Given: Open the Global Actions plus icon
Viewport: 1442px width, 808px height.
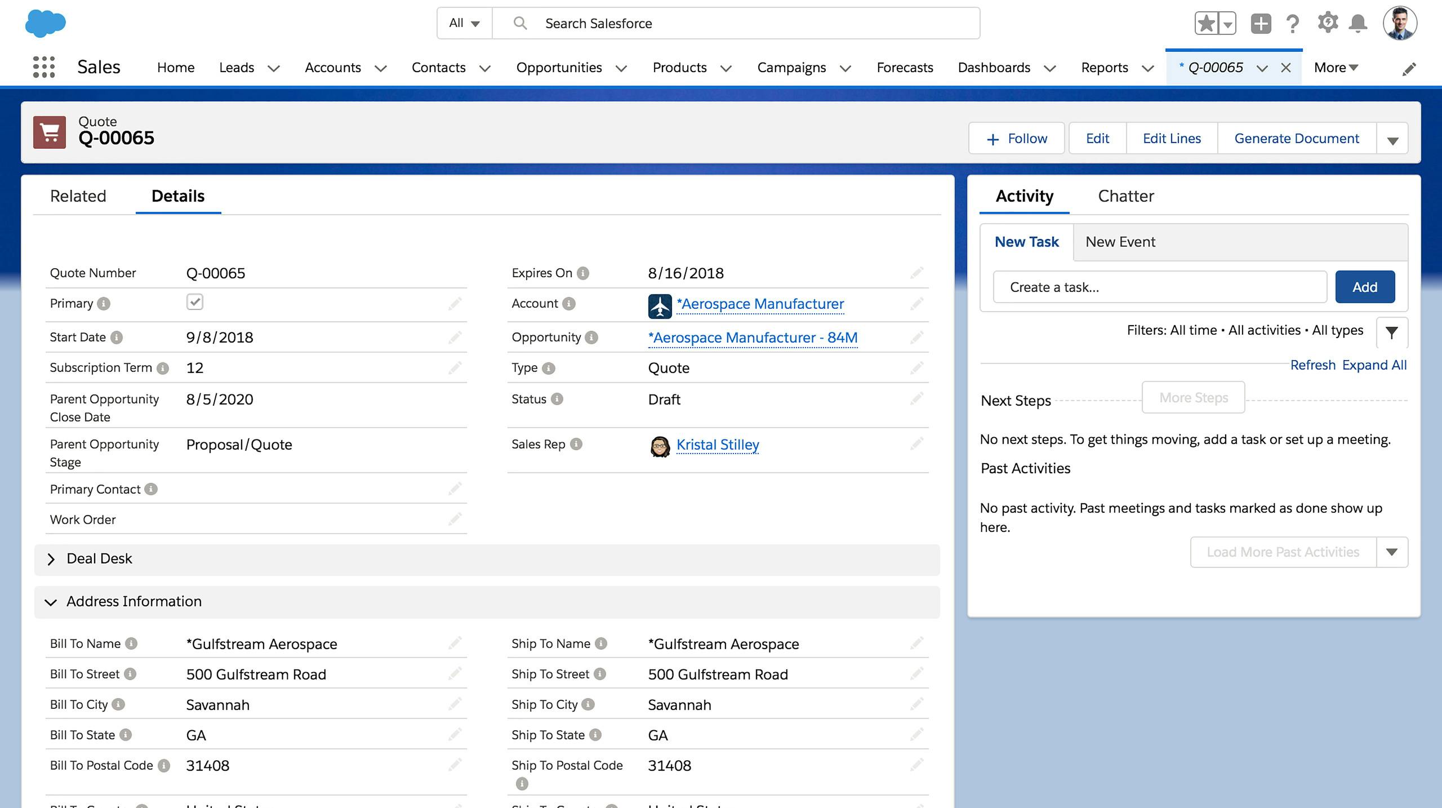Looking at the screenshot, I should (x=1261, y=24).
